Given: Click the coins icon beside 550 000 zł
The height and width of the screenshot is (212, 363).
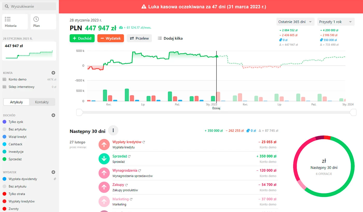Looking at the screenshot, I should coord(322,40).
